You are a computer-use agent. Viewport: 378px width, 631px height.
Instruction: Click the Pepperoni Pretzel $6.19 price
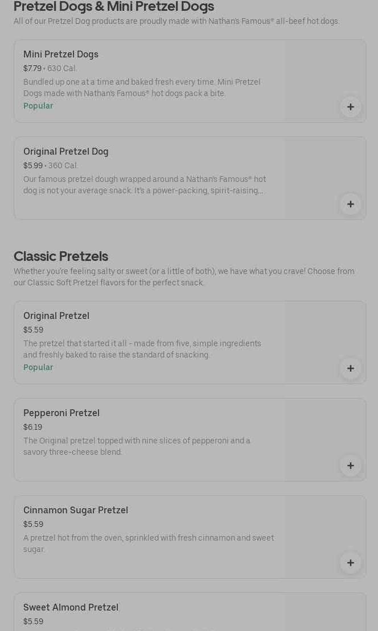tap(33, 427)
